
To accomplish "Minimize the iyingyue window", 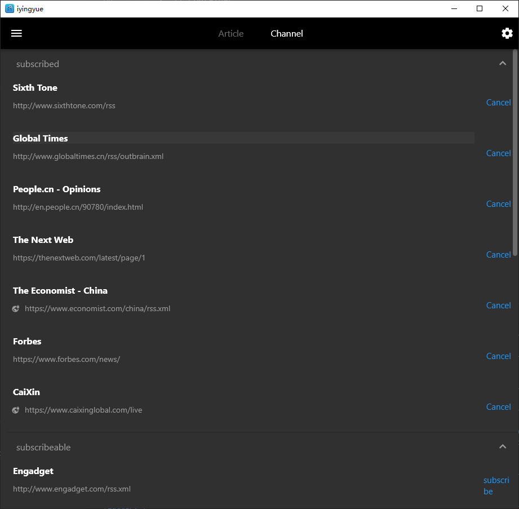I will pyautogui.click(x=454, y=8).
